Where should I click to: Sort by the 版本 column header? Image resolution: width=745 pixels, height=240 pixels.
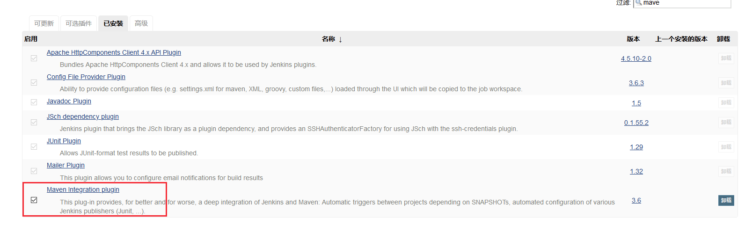coord(633,39)
